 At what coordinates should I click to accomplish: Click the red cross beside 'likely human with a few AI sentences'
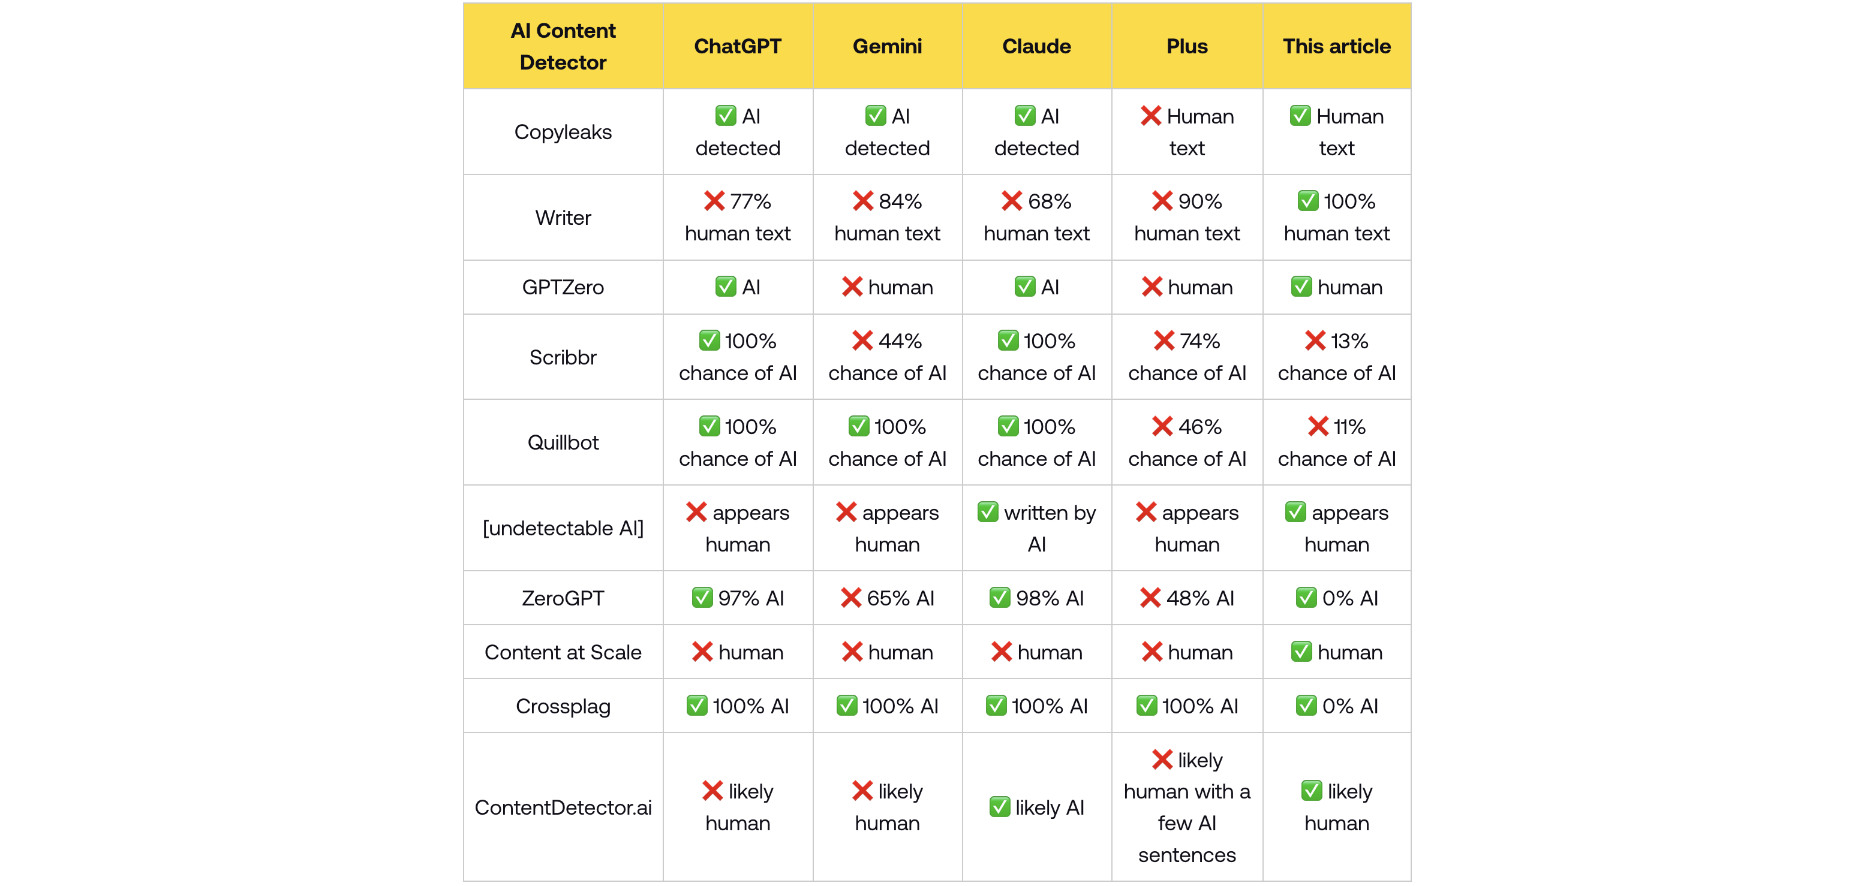coord(1162,760)
